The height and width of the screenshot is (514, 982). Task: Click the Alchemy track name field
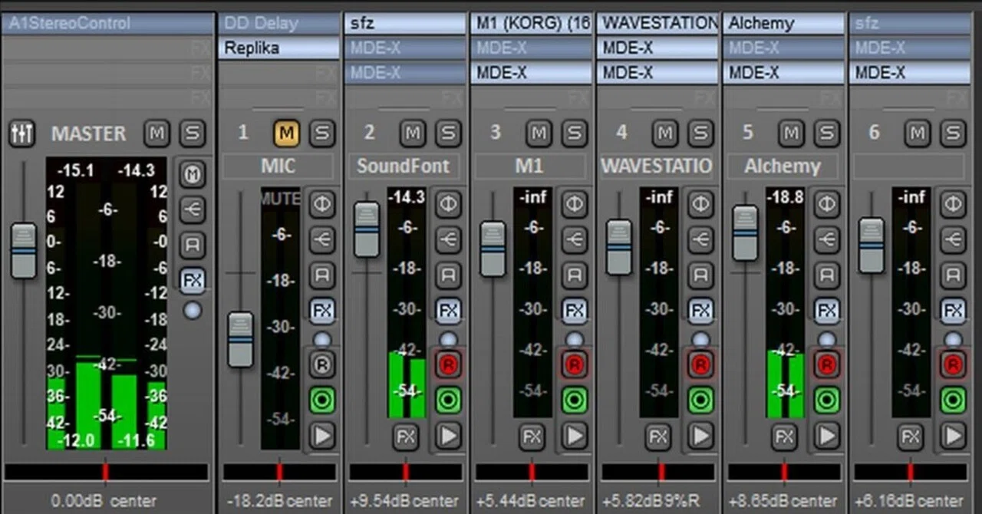[x=783, y=166]
